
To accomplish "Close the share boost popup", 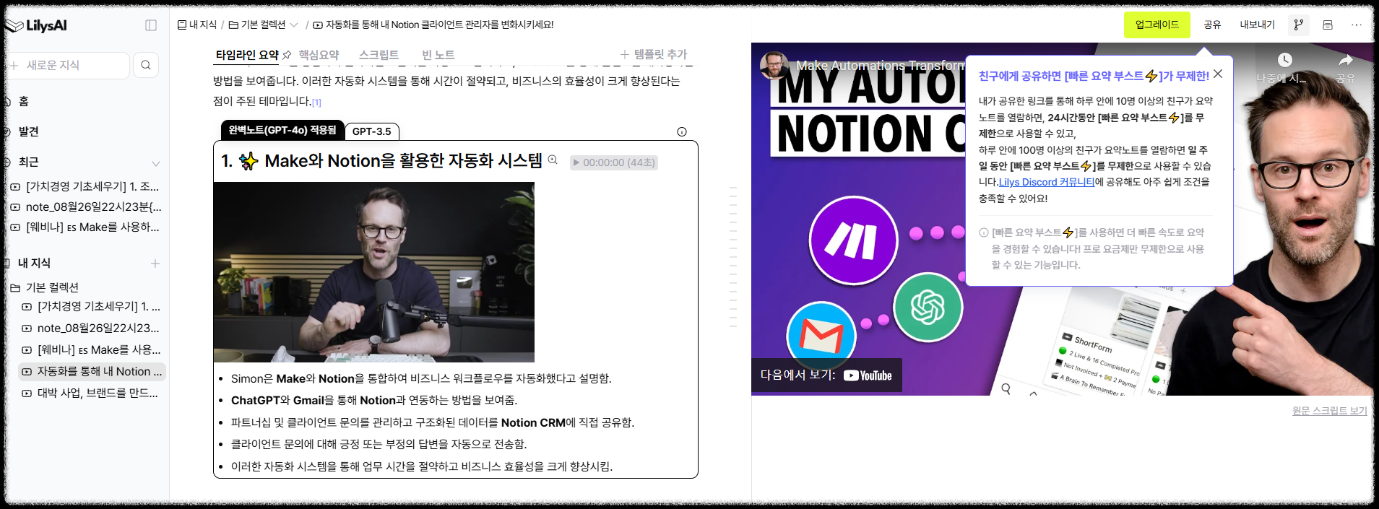I will click(x=1218, y=74).
